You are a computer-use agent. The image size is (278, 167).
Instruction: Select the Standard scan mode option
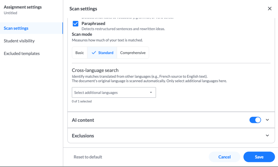point(102,53)
